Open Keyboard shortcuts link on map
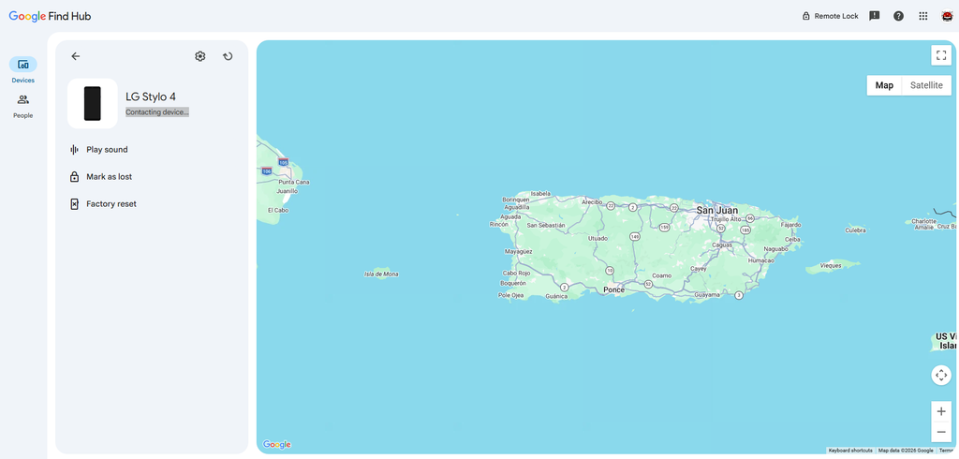Screen dimensions: 959x459 850,451
